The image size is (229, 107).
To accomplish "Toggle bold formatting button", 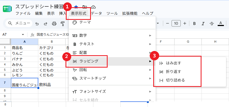I will coord(194,24).
